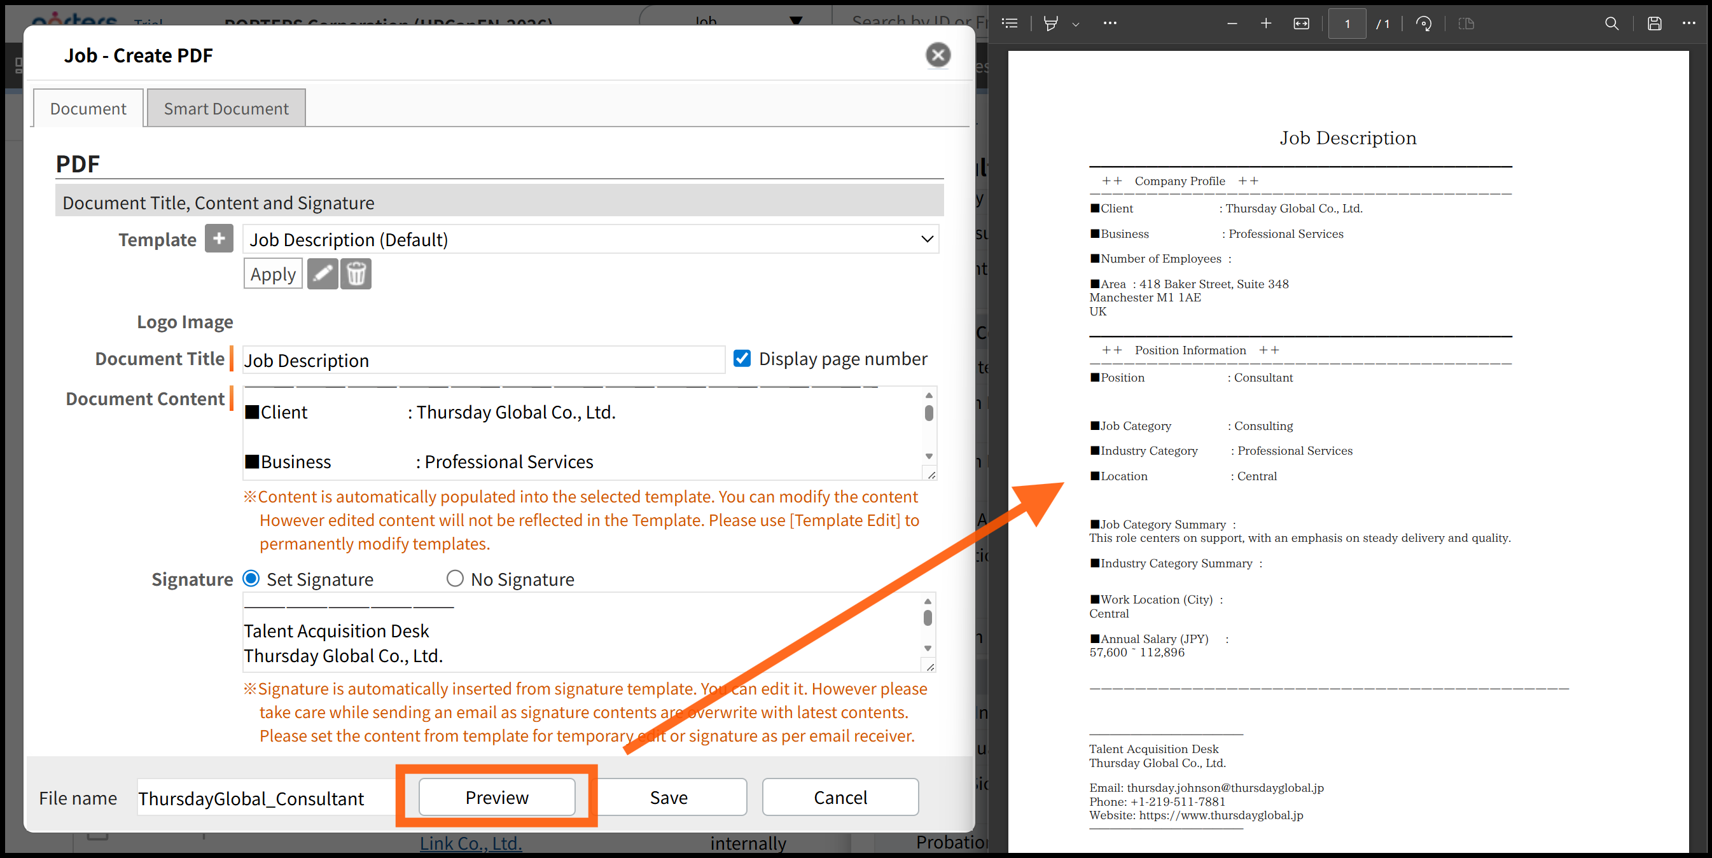
Task: Expand highlight tool options chevron
Action: coord(1075,25)
